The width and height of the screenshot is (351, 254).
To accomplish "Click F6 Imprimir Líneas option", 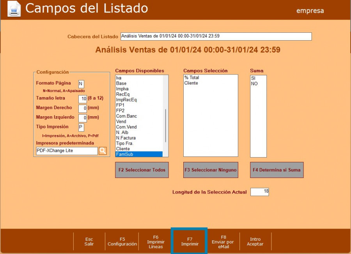I will 156,242.
